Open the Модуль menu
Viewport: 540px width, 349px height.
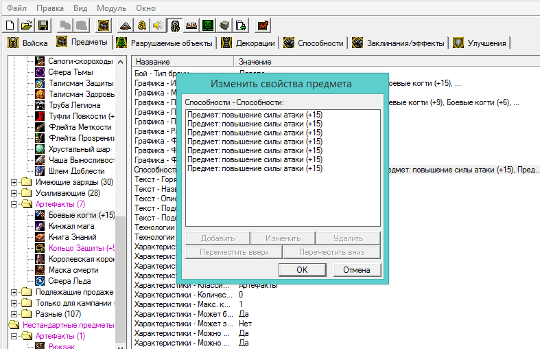click(x=112, y=8)
